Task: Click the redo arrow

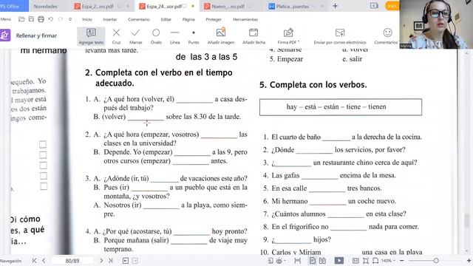Action: 61,19
